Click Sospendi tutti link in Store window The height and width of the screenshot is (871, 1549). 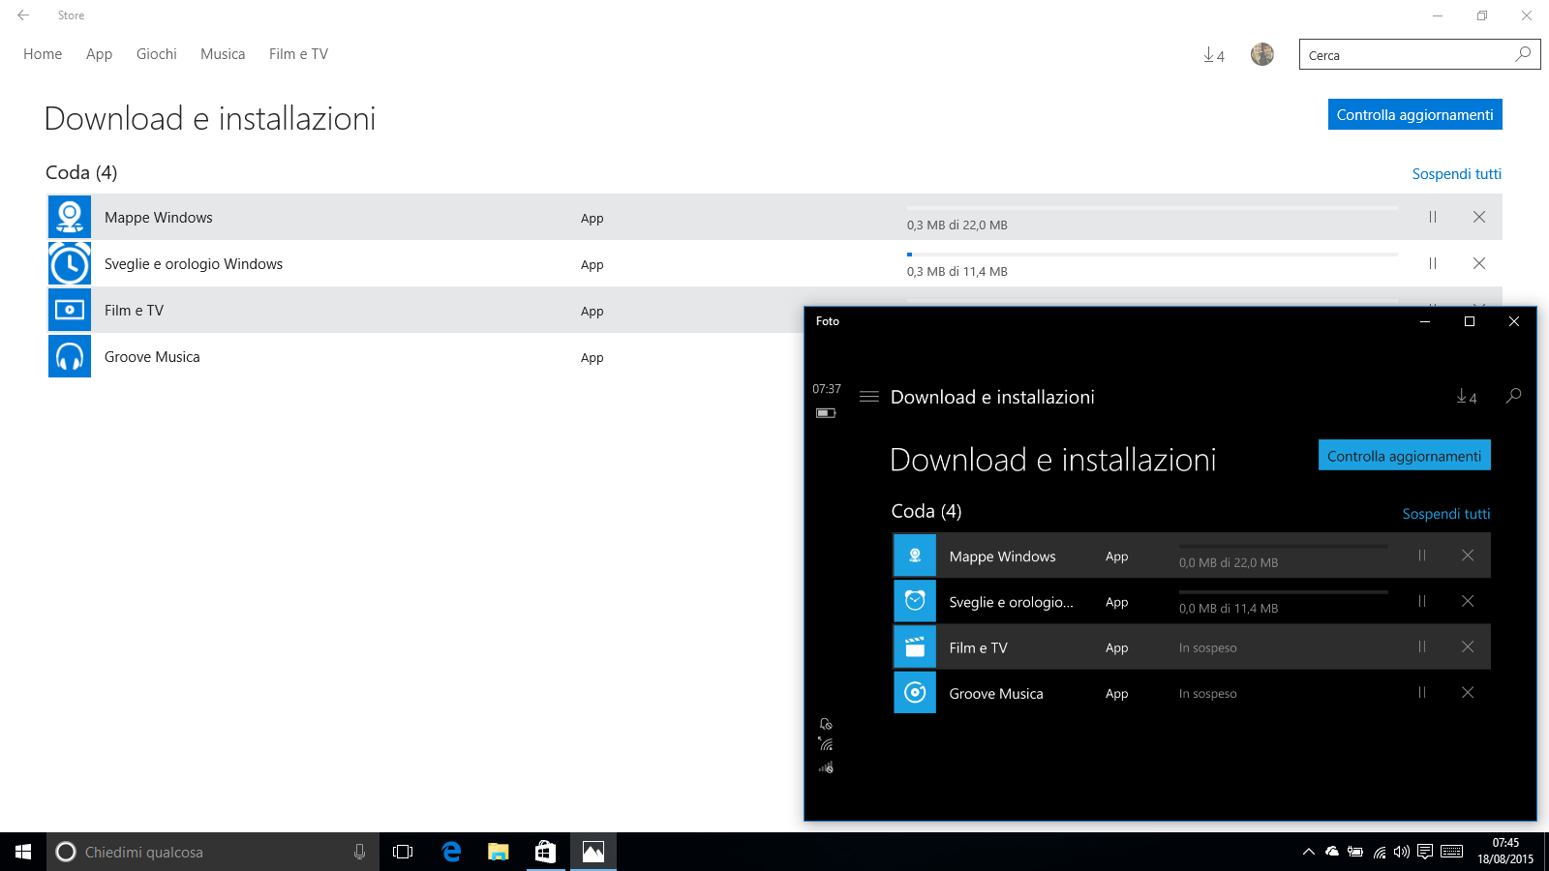tap(1456, 174)
